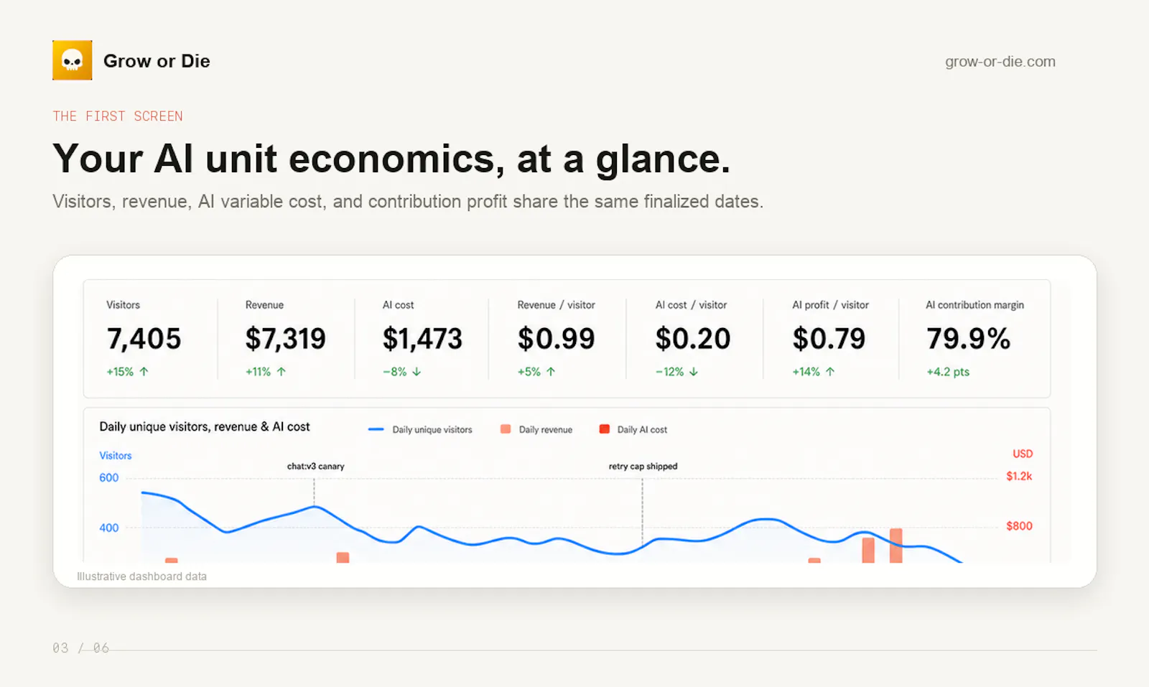Click the USD axis label
This screenshot has width=1149, height=687.
(x=1023, y=454)
